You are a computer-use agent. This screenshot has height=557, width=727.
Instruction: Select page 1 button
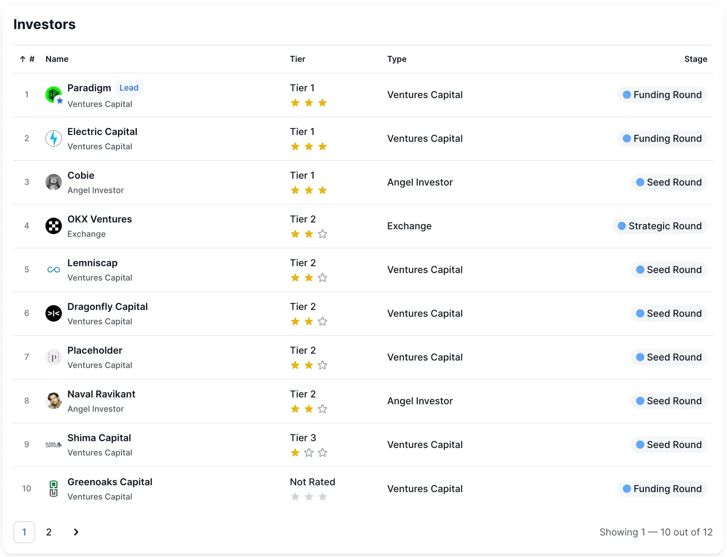[x=24, y=532]
